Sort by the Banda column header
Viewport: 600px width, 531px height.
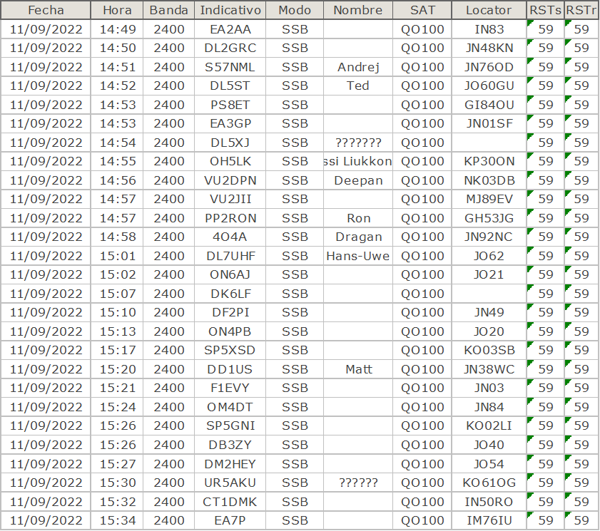click(x=168, y=10)
